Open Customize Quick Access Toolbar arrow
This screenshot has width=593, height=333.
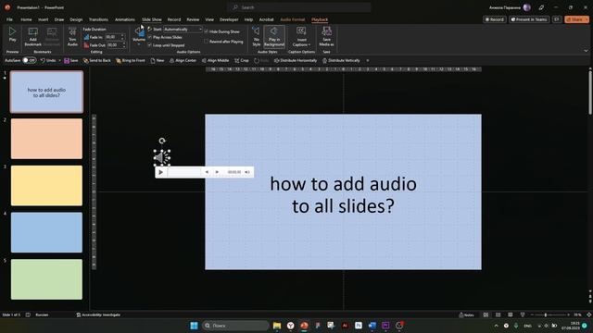368,60
